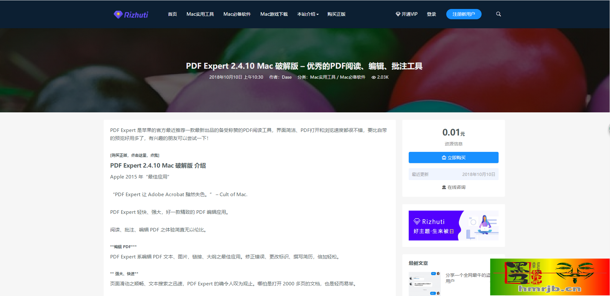Click the 立即购买 buy button
610x296 pixels.
(453, 158)
